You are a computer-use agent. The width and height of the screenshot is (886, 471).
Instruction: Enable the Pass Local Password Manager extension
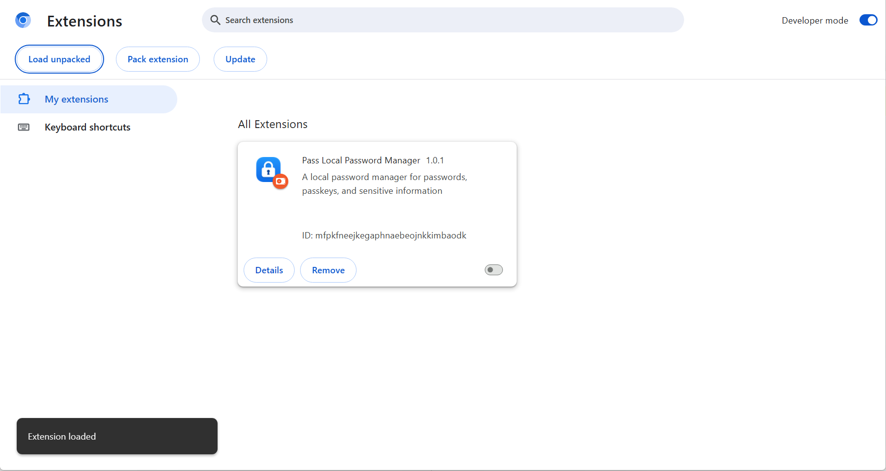coord(494,270)
